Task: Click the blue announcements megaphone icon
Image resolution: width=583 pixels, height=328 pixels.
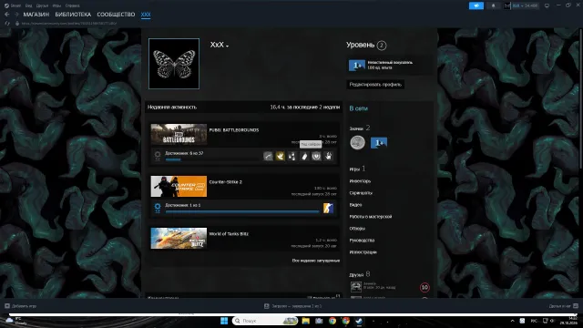Action: 476,5
